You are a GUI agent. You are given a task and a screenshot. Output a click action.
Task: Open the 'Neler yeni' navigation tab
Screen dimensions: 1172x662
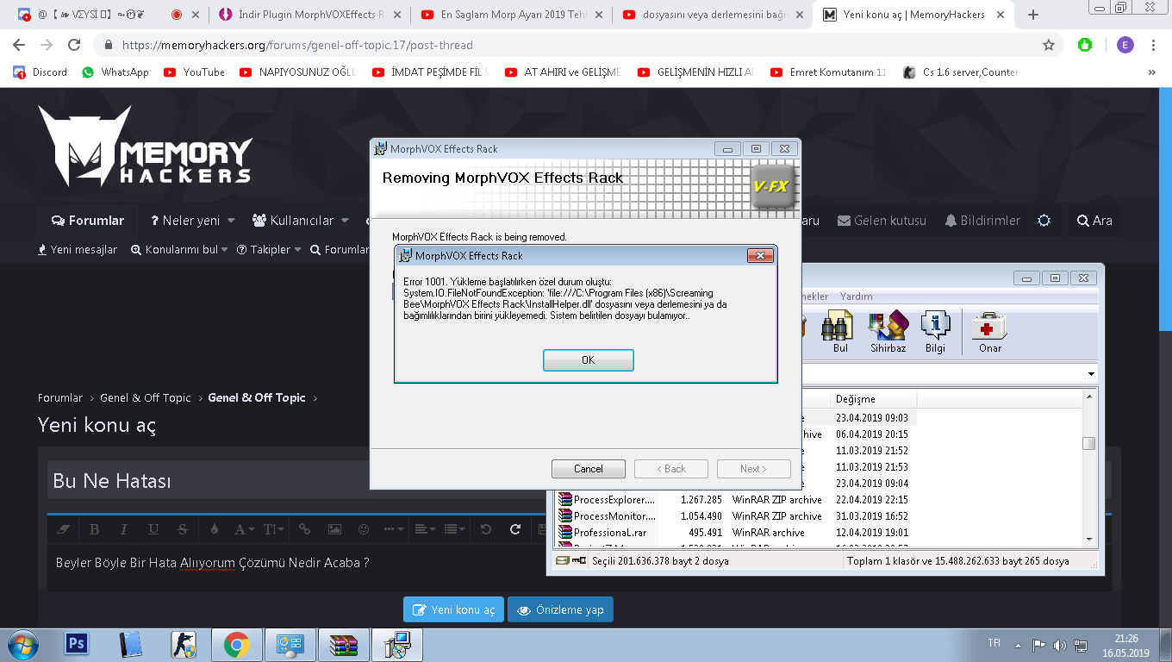(x=185, y=221)
